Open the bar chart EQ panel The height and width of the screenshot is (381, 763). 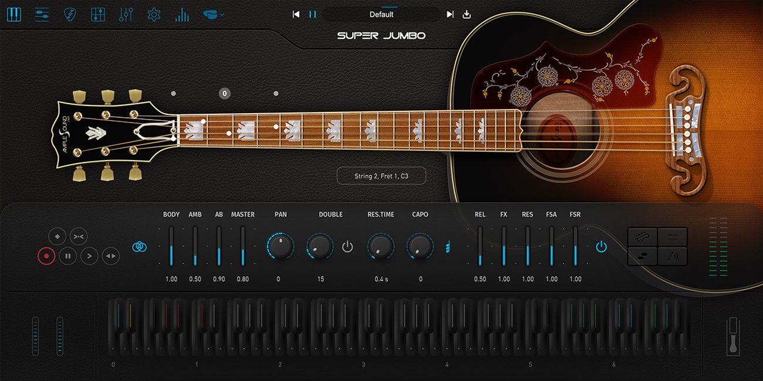[182, 14]
